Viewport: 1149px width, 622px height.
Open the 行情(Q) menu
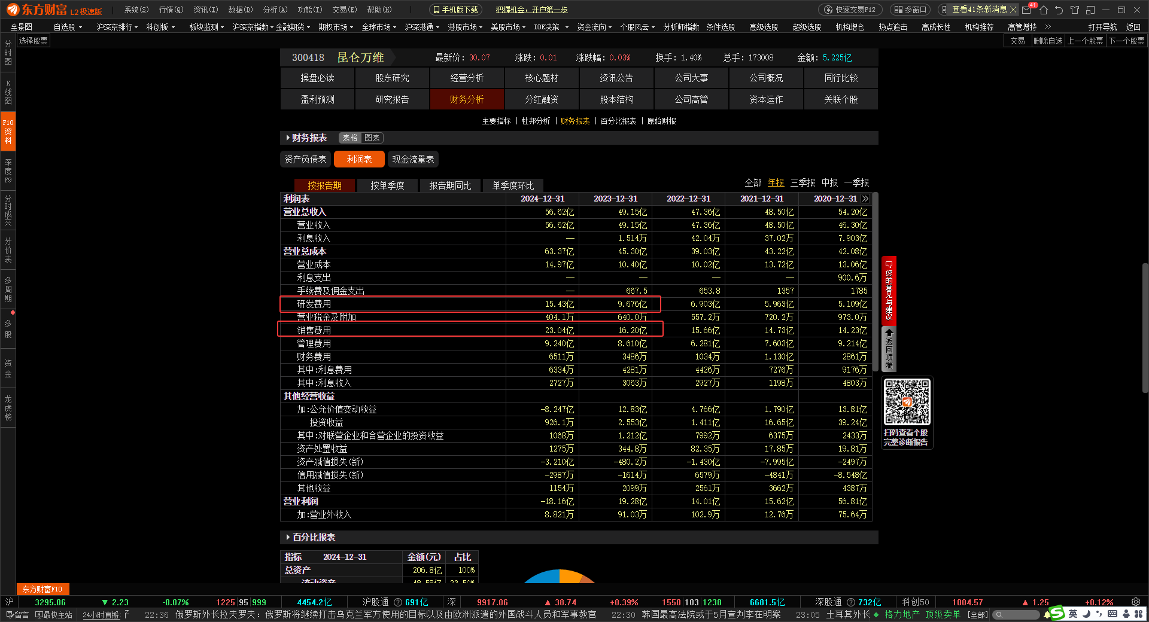(x=171, y=10)
